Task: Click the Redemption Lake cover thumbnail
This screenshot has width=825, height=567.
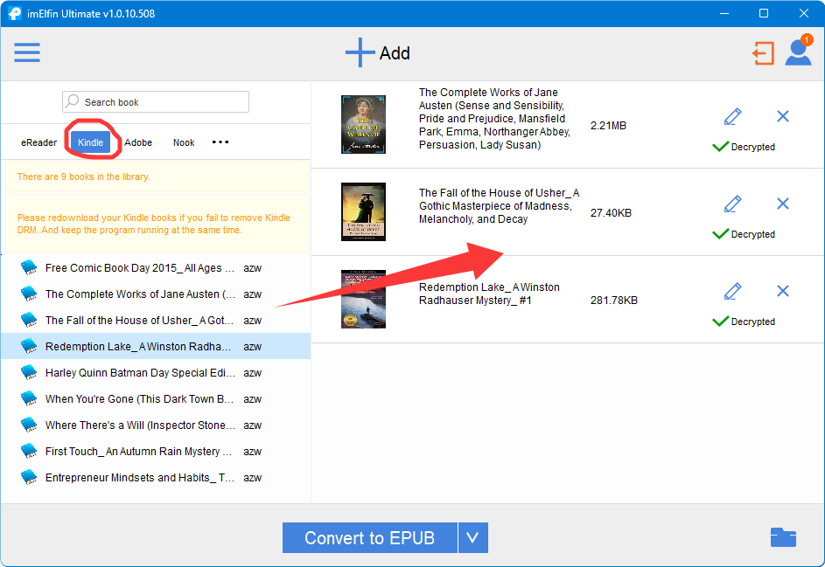Action: 363,299
